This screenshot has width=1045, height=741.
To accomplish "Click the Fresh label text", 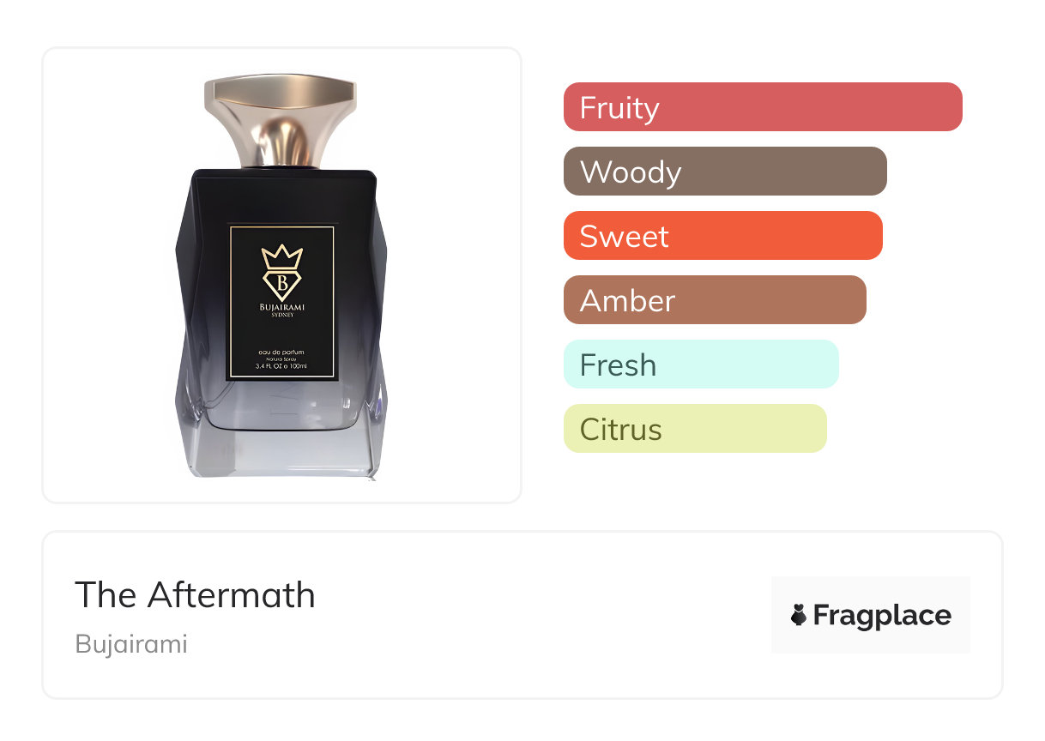I will tap(618, 364).
